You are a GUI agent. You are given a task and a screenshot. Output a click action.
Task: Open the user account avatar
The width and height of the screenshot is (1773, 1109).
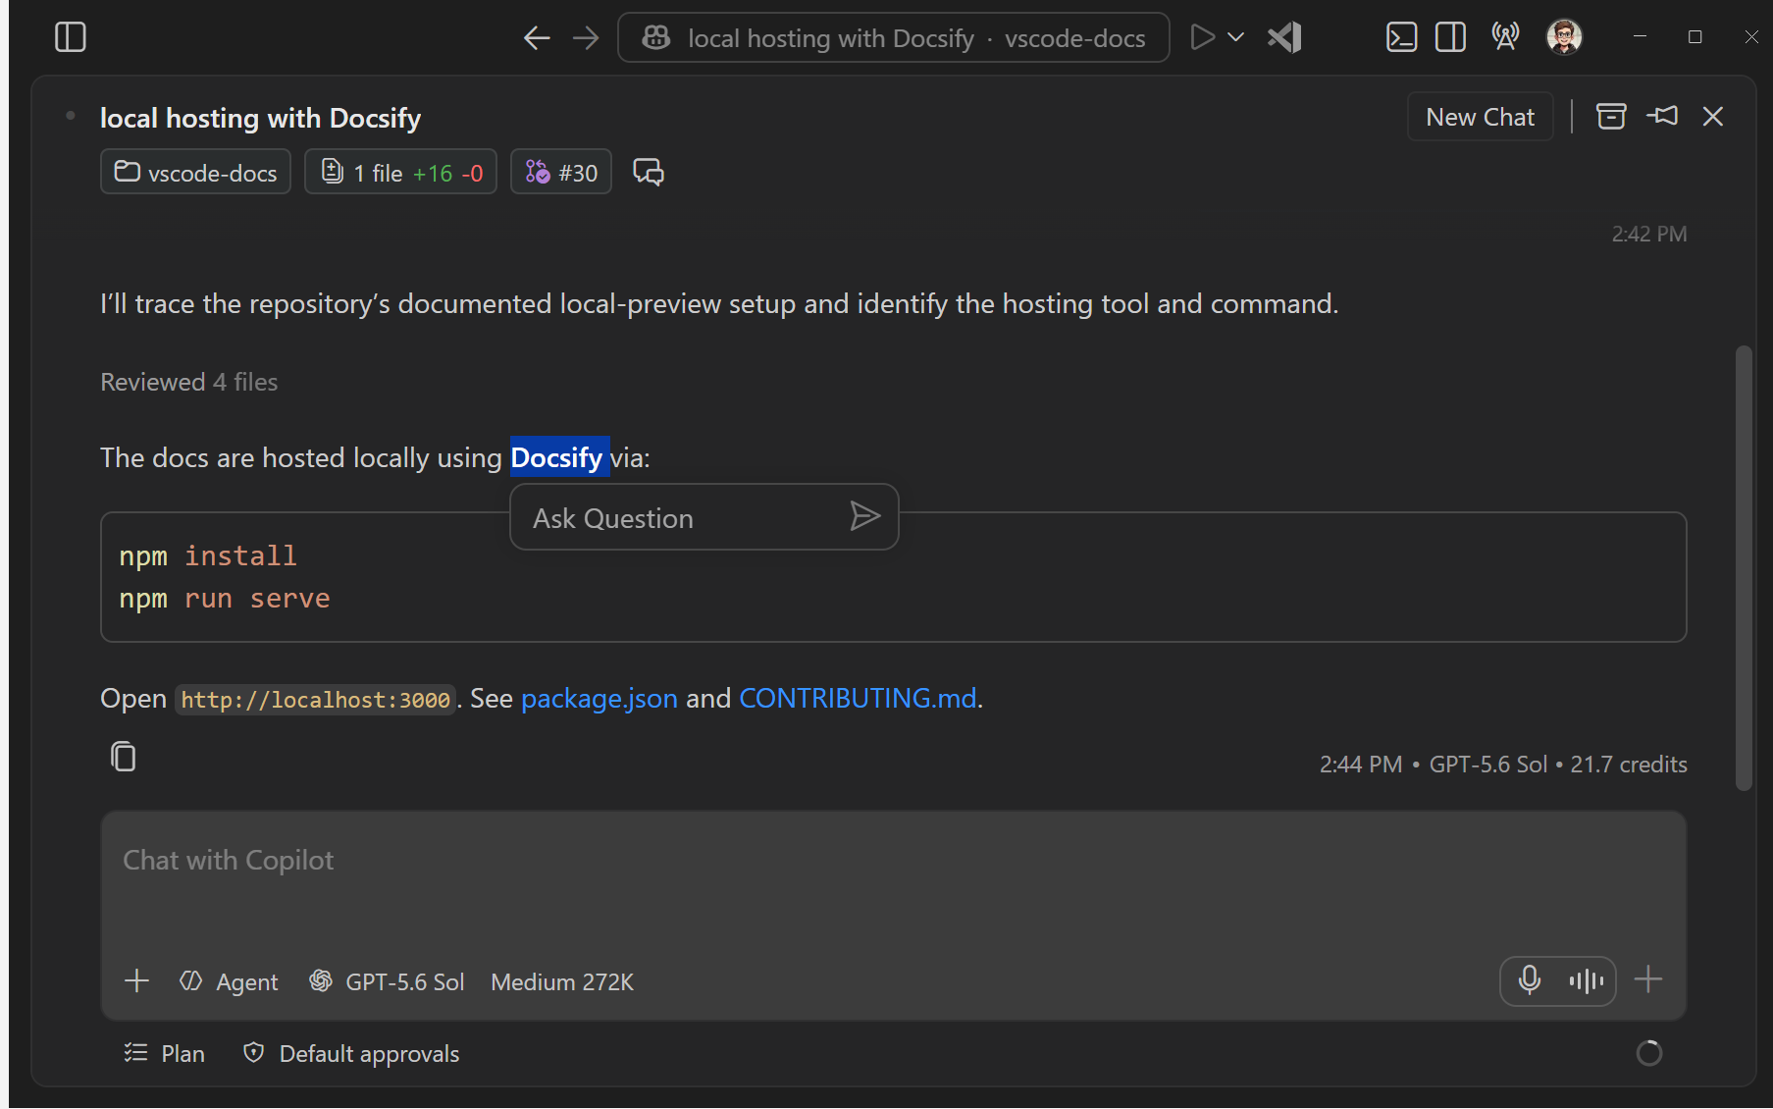1564,37
